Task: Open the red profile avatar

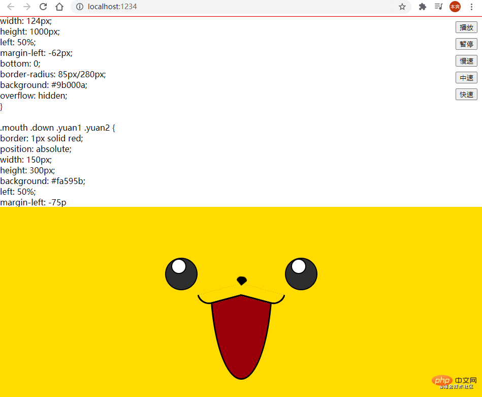Action: (455, 7)
